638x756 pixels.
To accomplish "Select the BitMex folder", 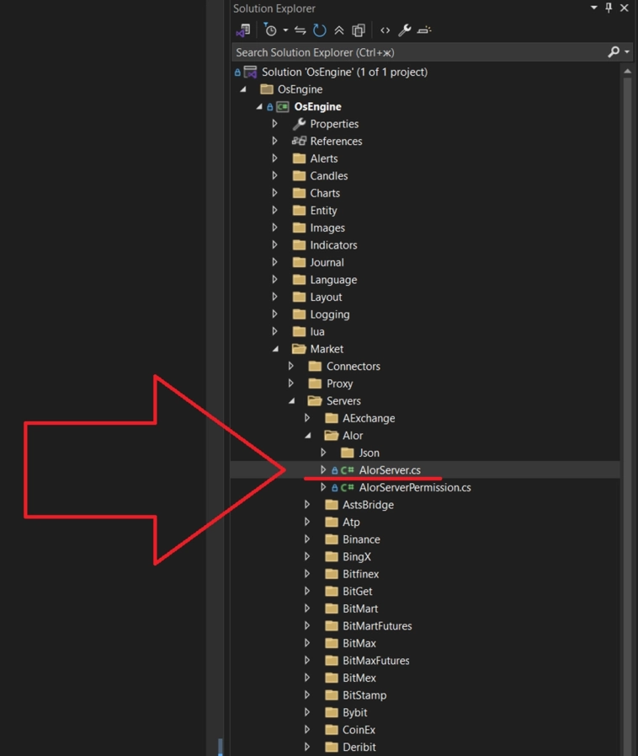I will point(359,678).
